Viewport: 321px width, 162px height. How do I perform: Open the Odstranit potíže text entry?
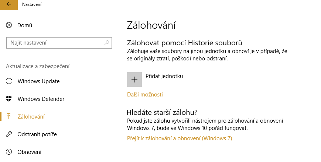coord(37,134)
